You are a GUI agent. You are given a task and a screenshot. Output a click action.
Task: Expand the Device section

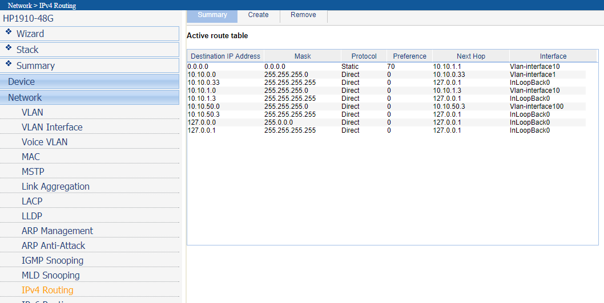pos(90,81)
